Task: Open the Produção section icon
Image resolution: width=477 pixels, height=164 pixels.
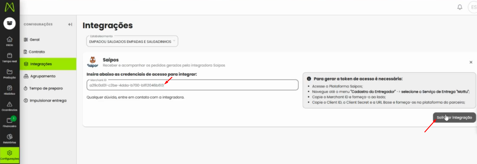Action: point(9,74)
